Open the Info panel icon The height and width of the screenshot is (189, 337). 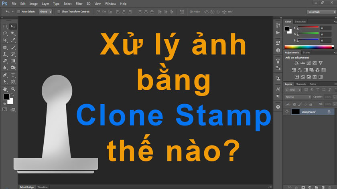click(278, 50)
